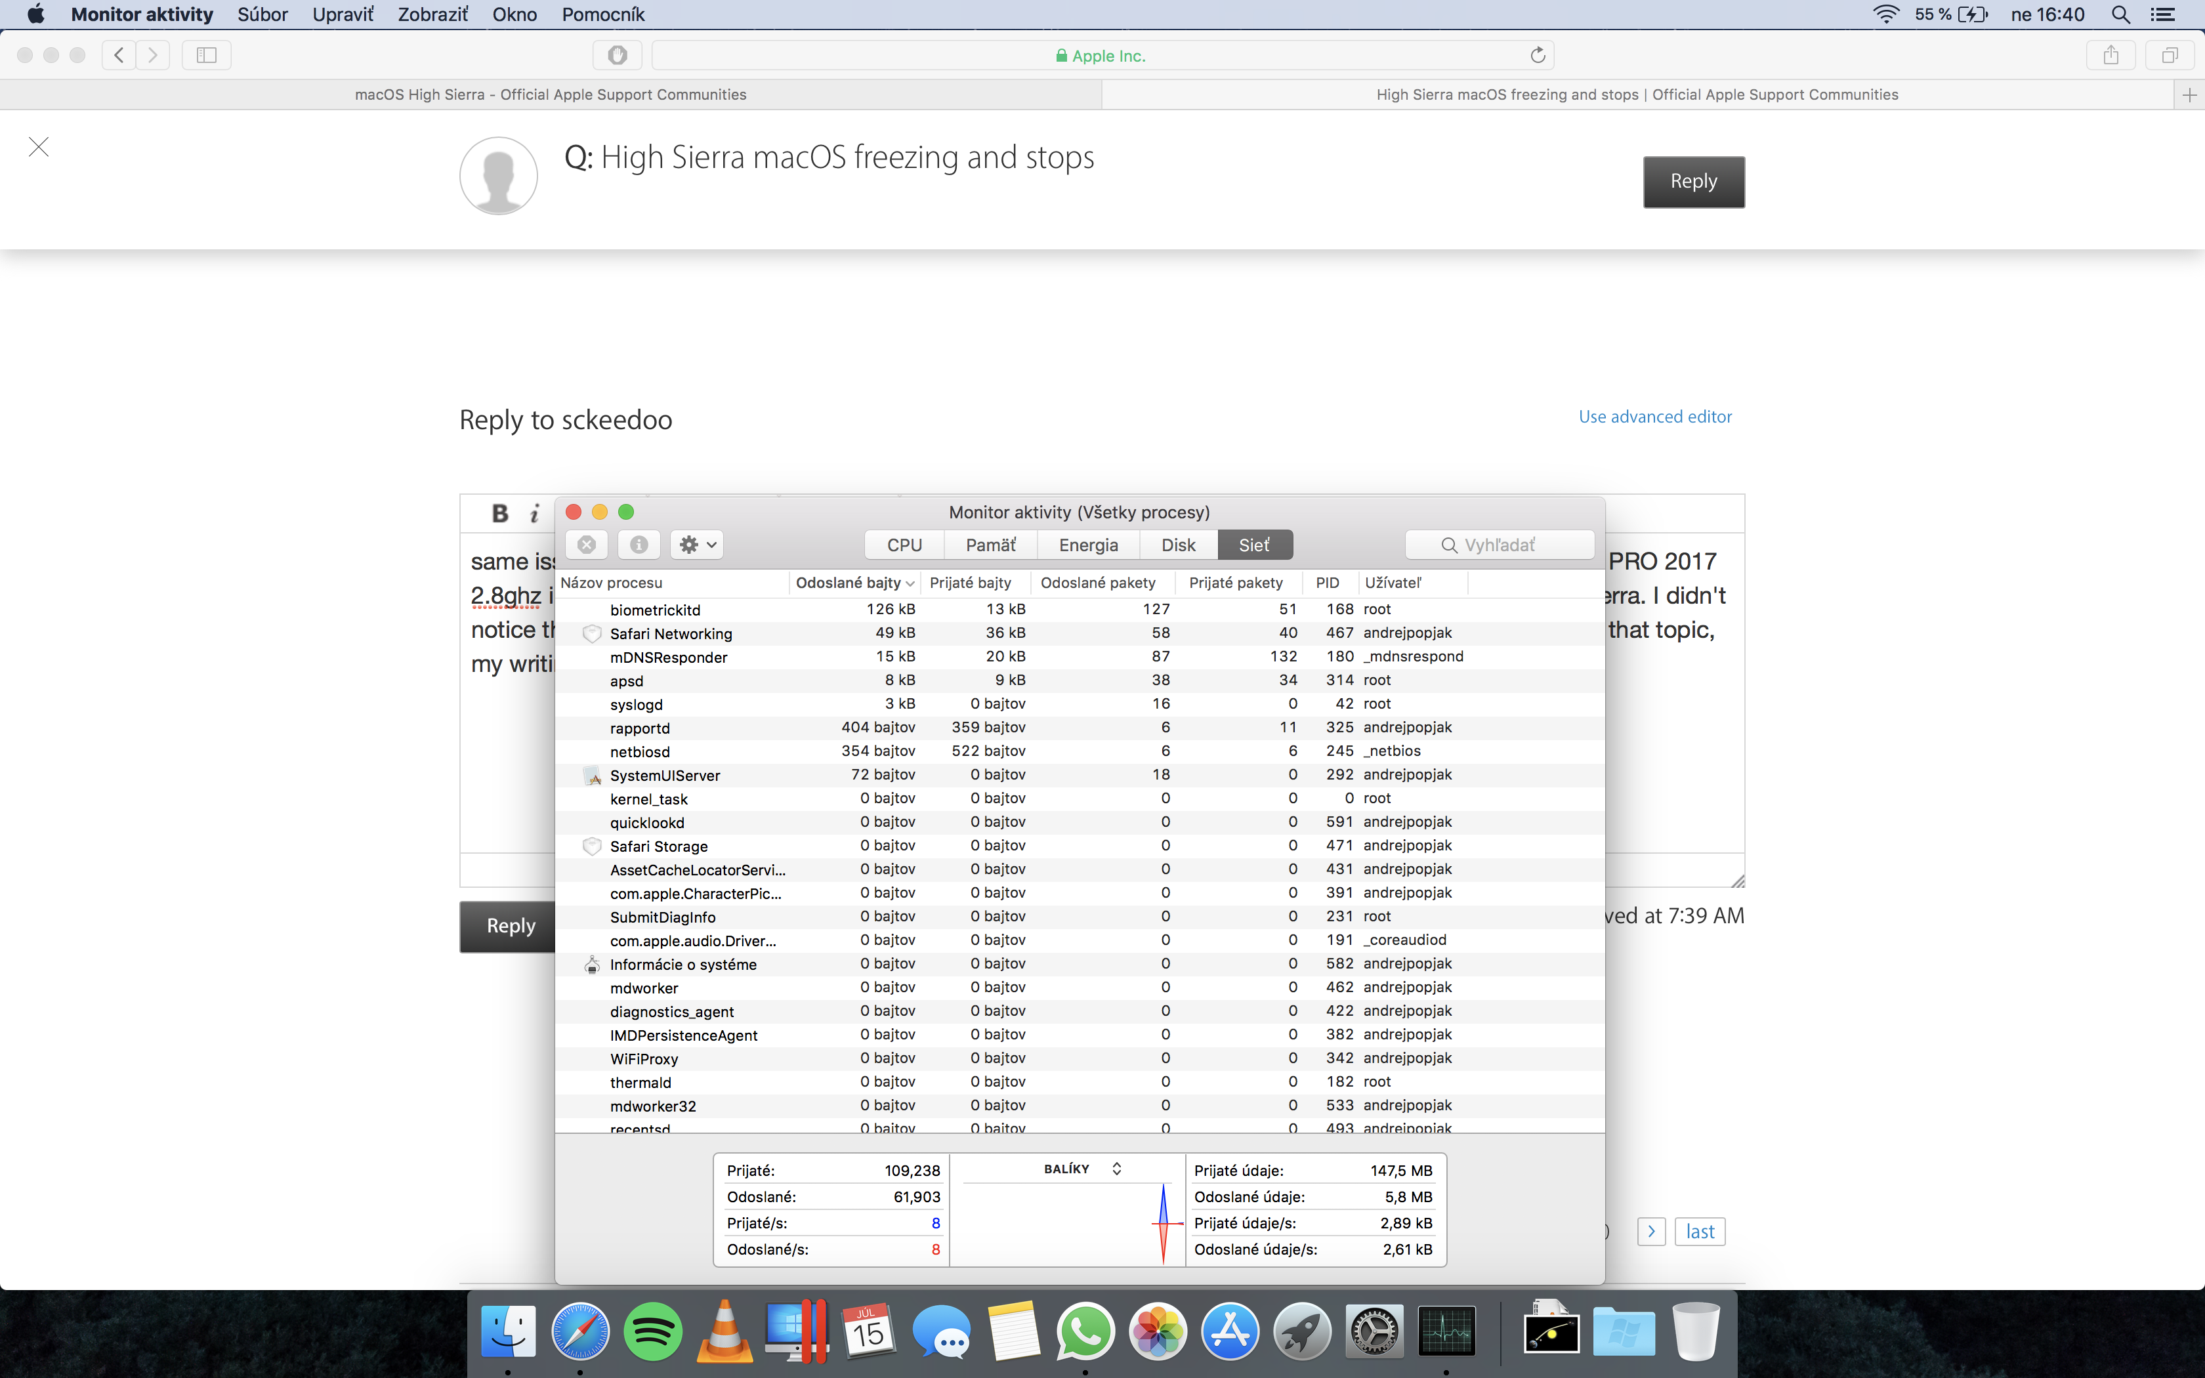Open Spotify from the dock
2205x1378 pixels.
(652, 1333)
